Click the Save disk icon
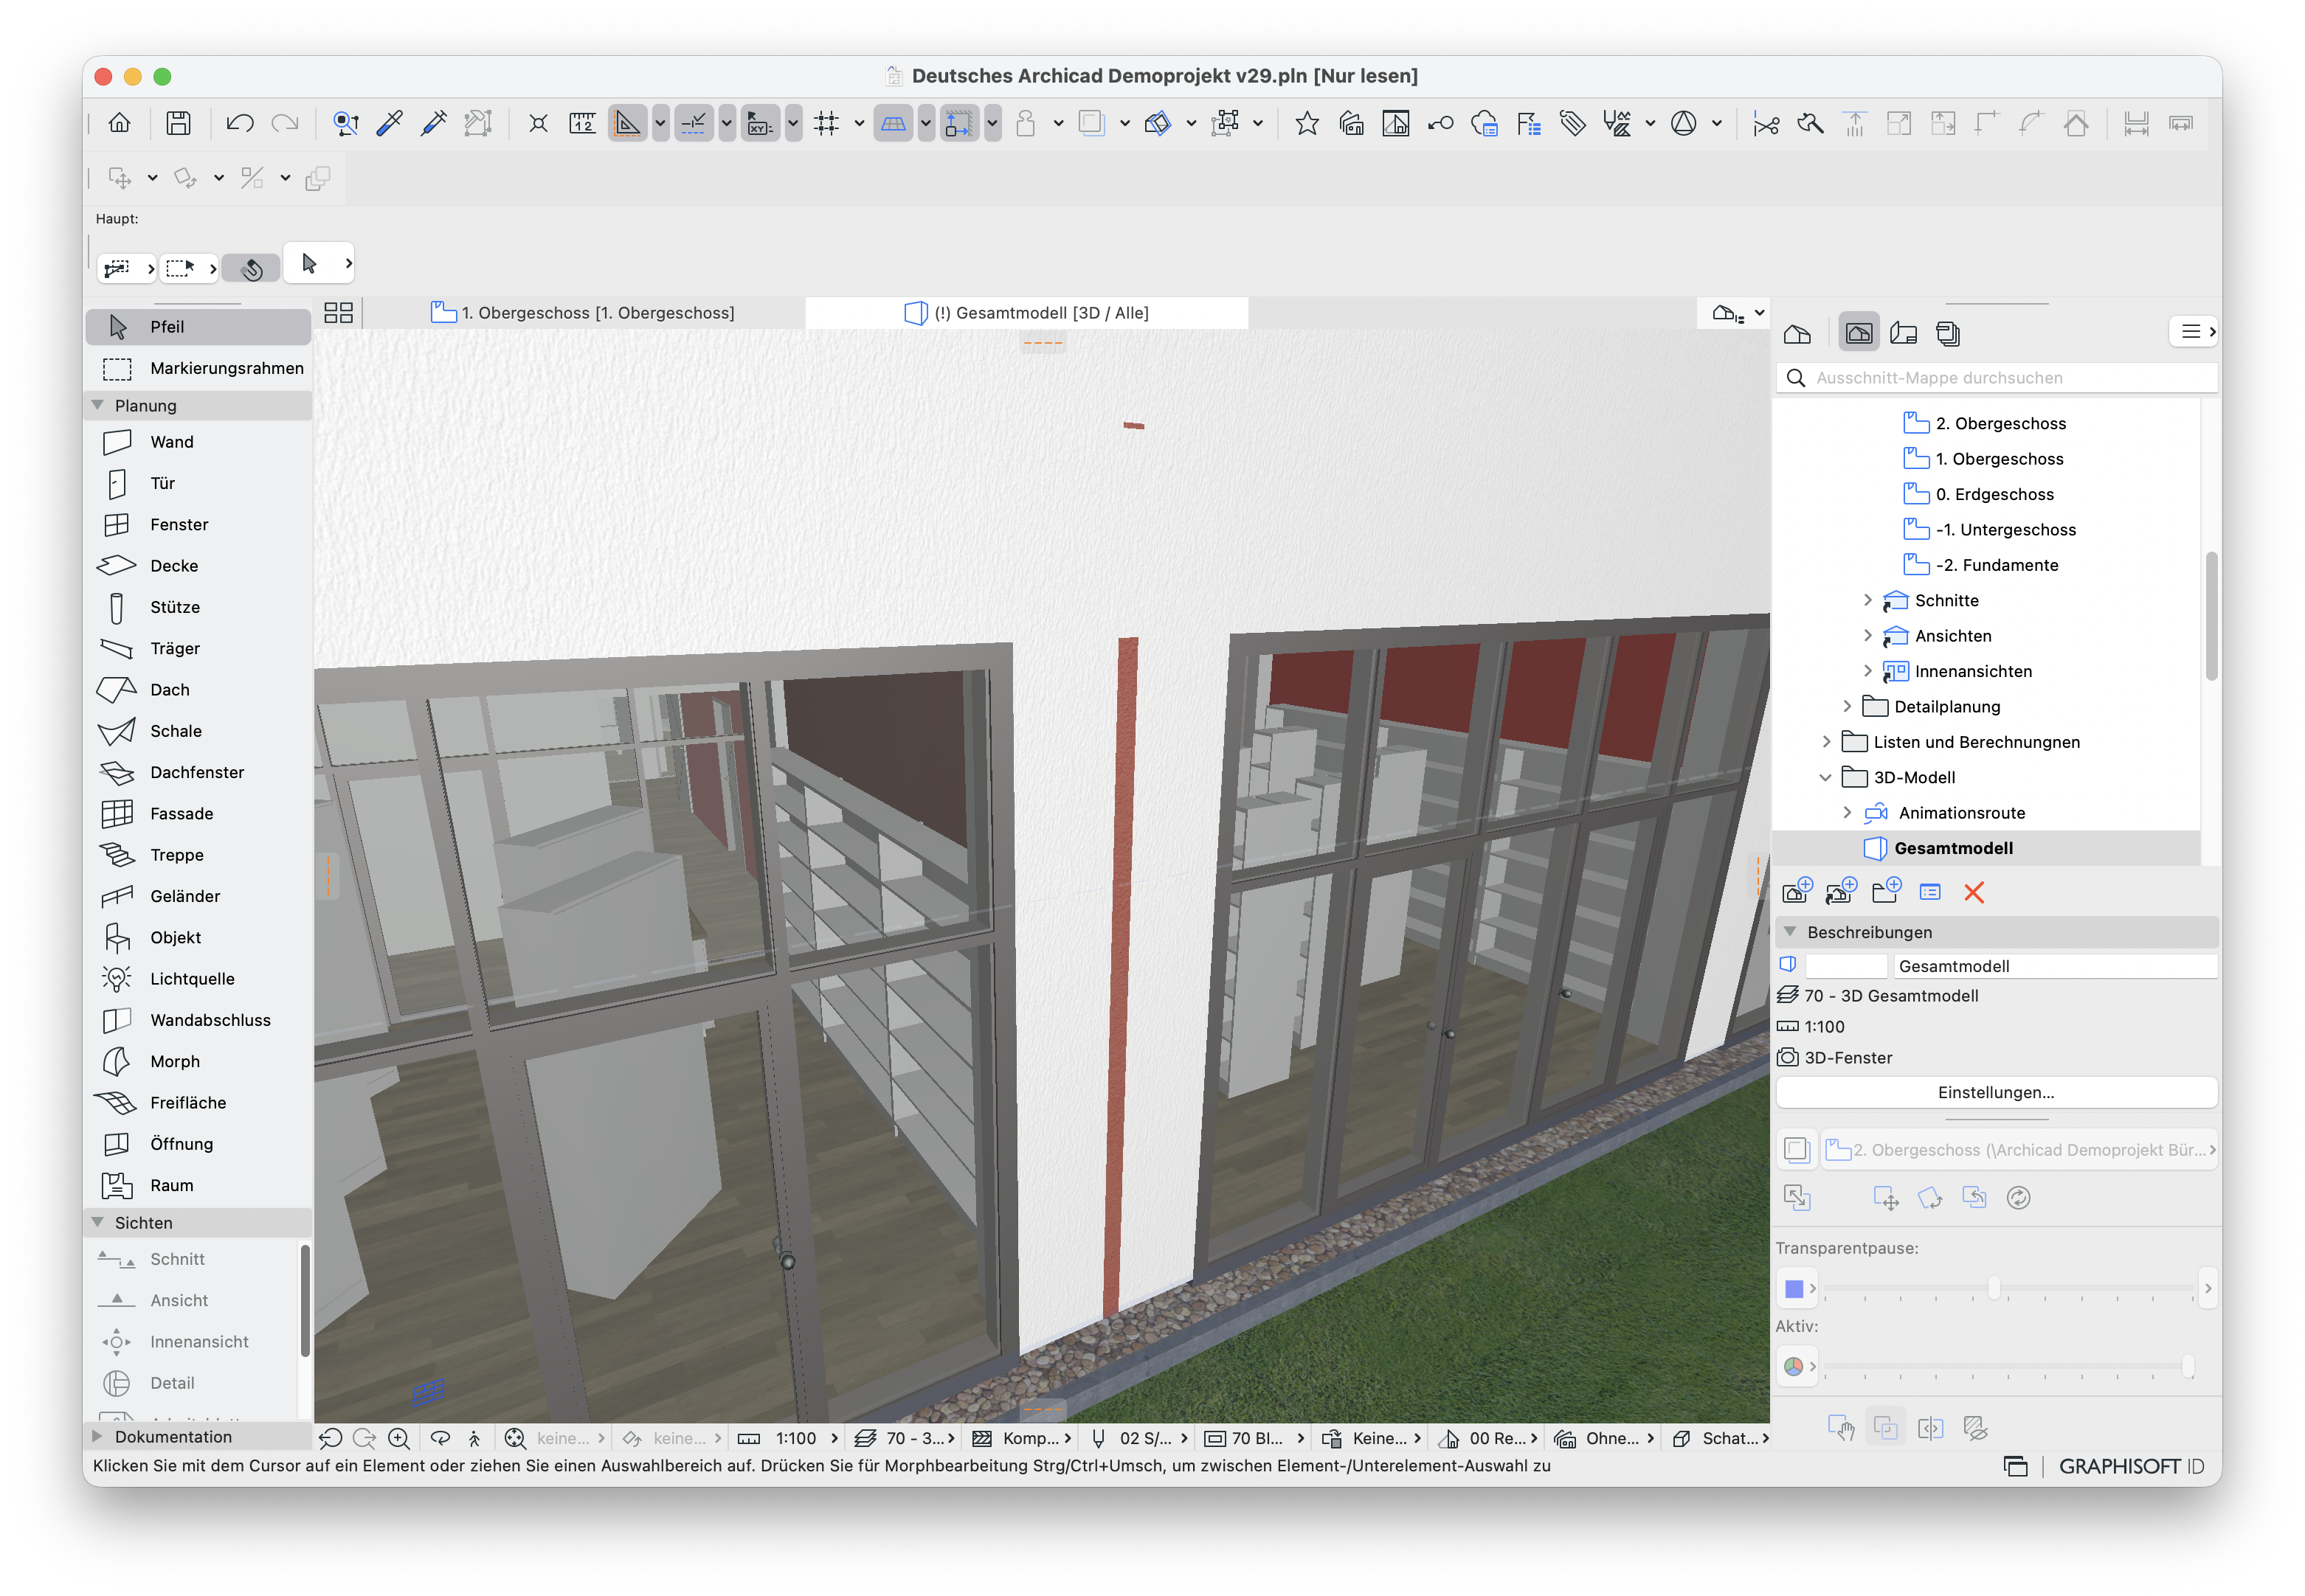The height and width of the screenshot is (1596, 2305). point(178,123)
